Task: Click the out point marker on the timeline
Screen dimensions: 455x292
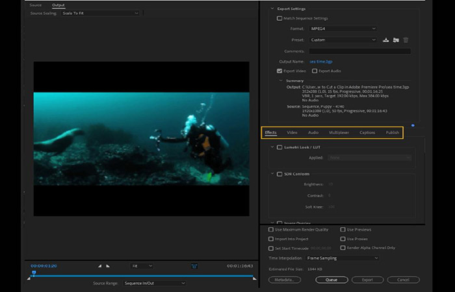Action: point(255,278)
